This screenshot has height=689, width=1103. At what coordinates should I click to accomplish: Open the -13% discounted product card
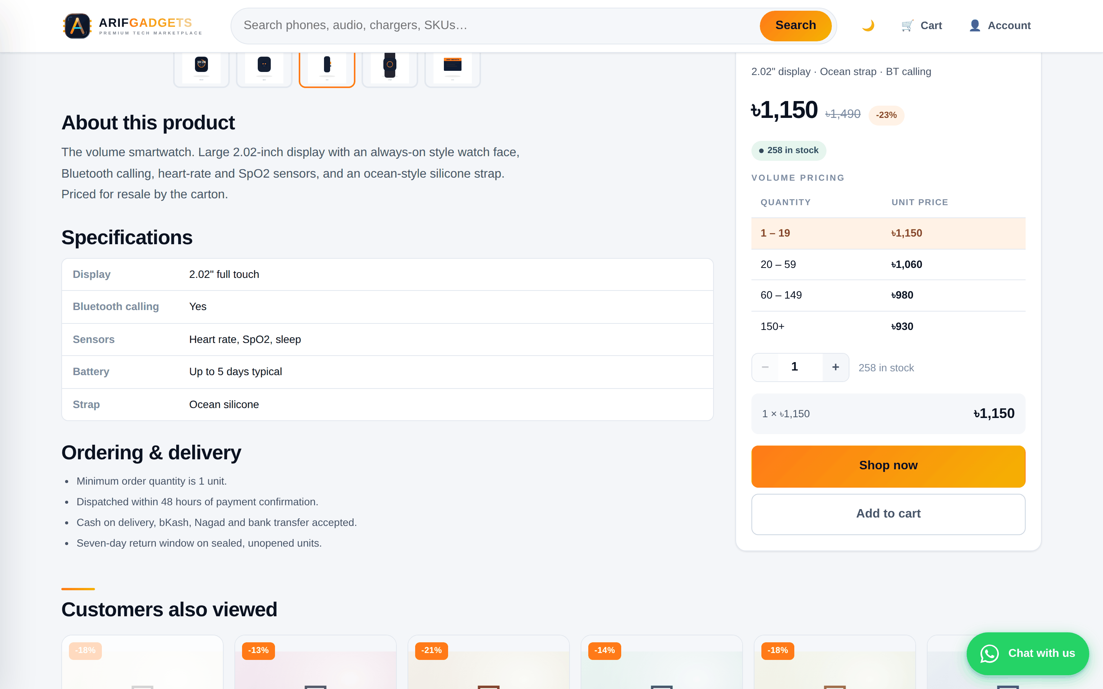coord(315,662)
